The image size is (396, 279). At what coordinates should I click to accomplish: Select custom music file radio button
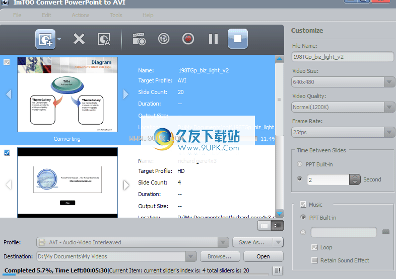coord(303,232)
